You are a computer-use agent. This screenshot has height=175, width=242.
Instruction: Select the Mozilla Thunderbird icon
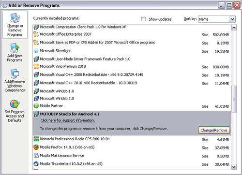point(36,164)
